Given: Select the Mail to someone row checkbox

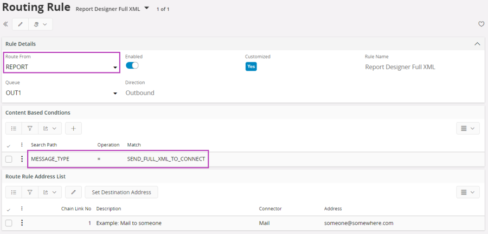Looking at the screenshot, I should tap(9, 223).
